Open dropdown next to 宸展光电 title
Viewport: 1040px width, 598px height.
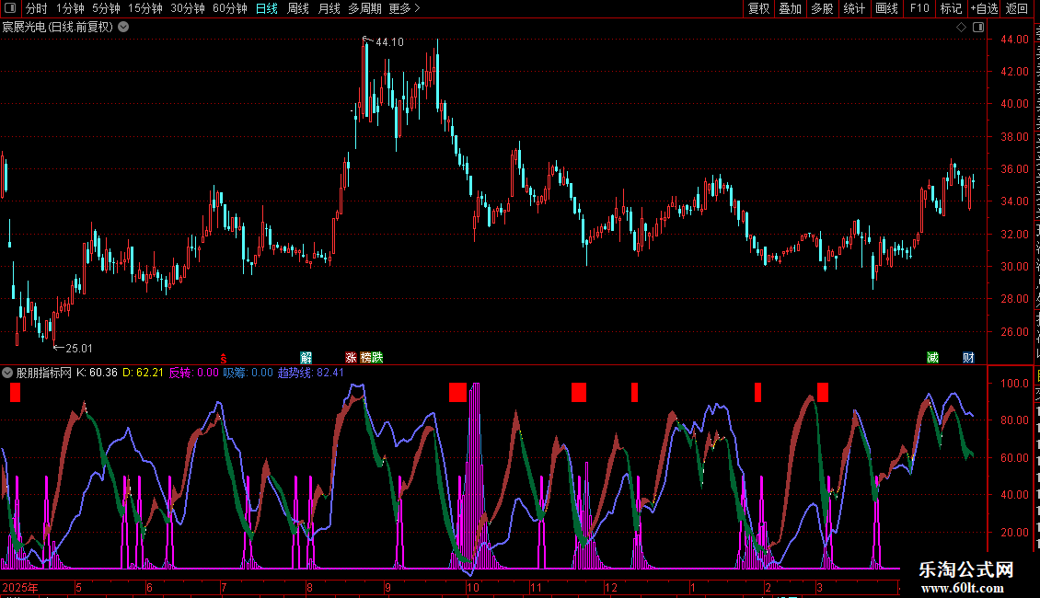coord(123,28)
